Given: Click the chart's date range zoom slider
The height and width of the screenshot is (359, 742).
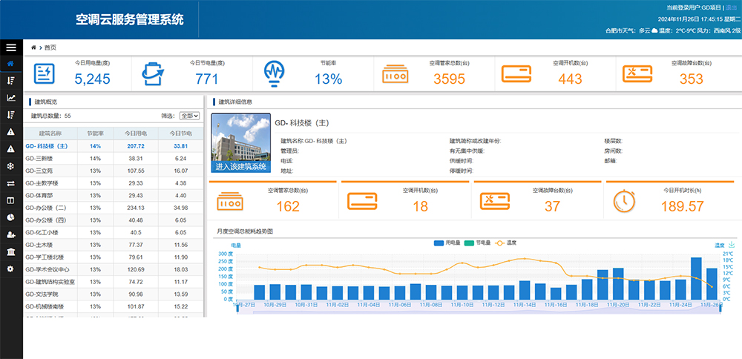Looking at the screenshot, I should click(479, 310).
